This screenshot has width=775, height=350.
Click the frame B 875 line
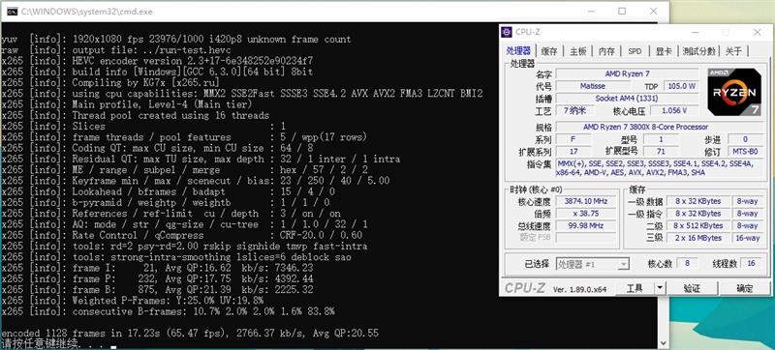pyautogui.click(x=157, y=290)
